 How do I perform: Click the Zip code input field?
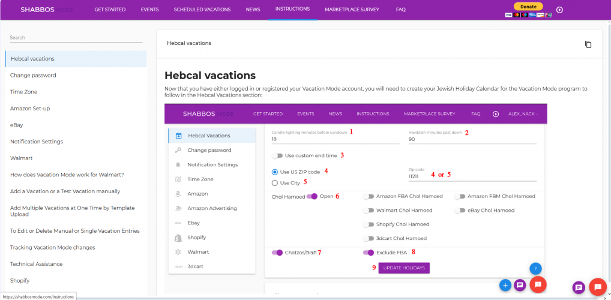pyautogui.click(x=472, y=178)
